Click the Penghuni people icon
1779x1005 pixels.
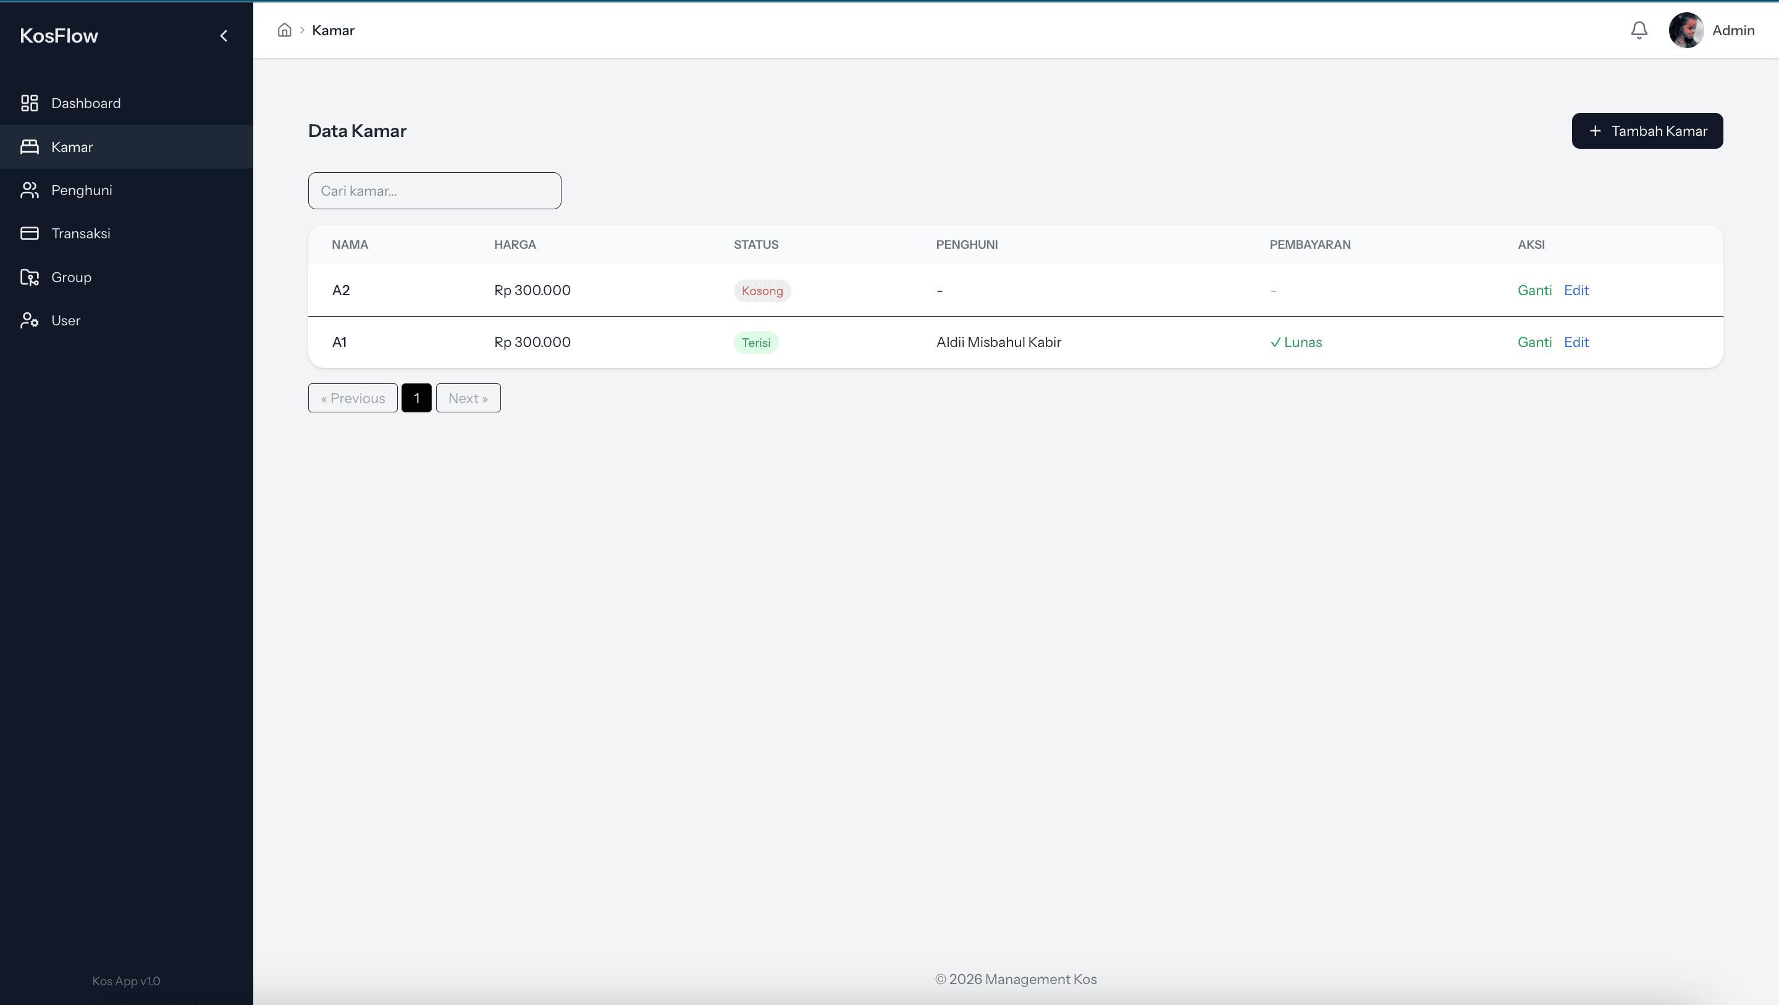tap(29, 190)
